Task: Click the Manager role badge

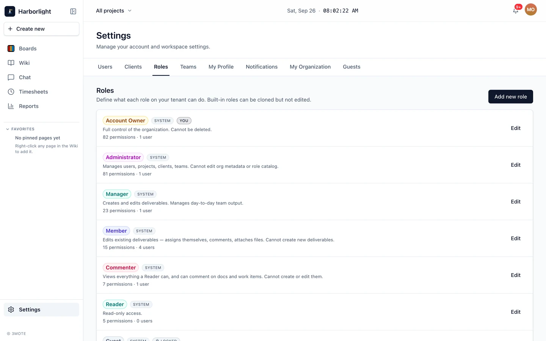Action: coord(117,194)
